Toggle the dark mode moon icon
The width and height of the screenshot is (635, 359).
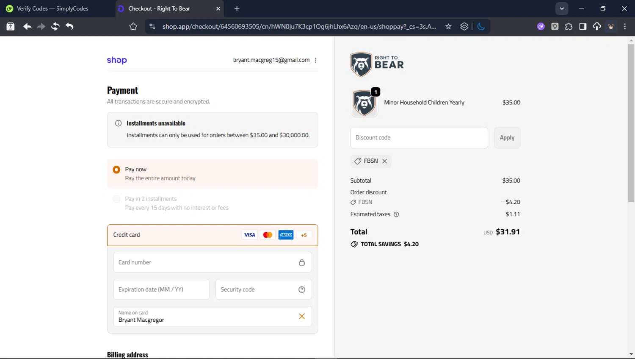[481, 27]
